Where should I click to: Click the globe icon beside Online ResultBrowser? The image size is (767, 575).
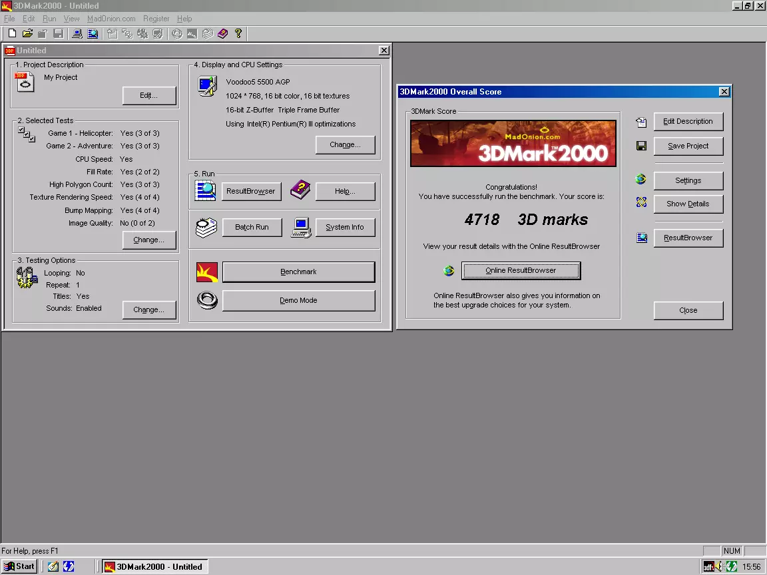point(449,270)
